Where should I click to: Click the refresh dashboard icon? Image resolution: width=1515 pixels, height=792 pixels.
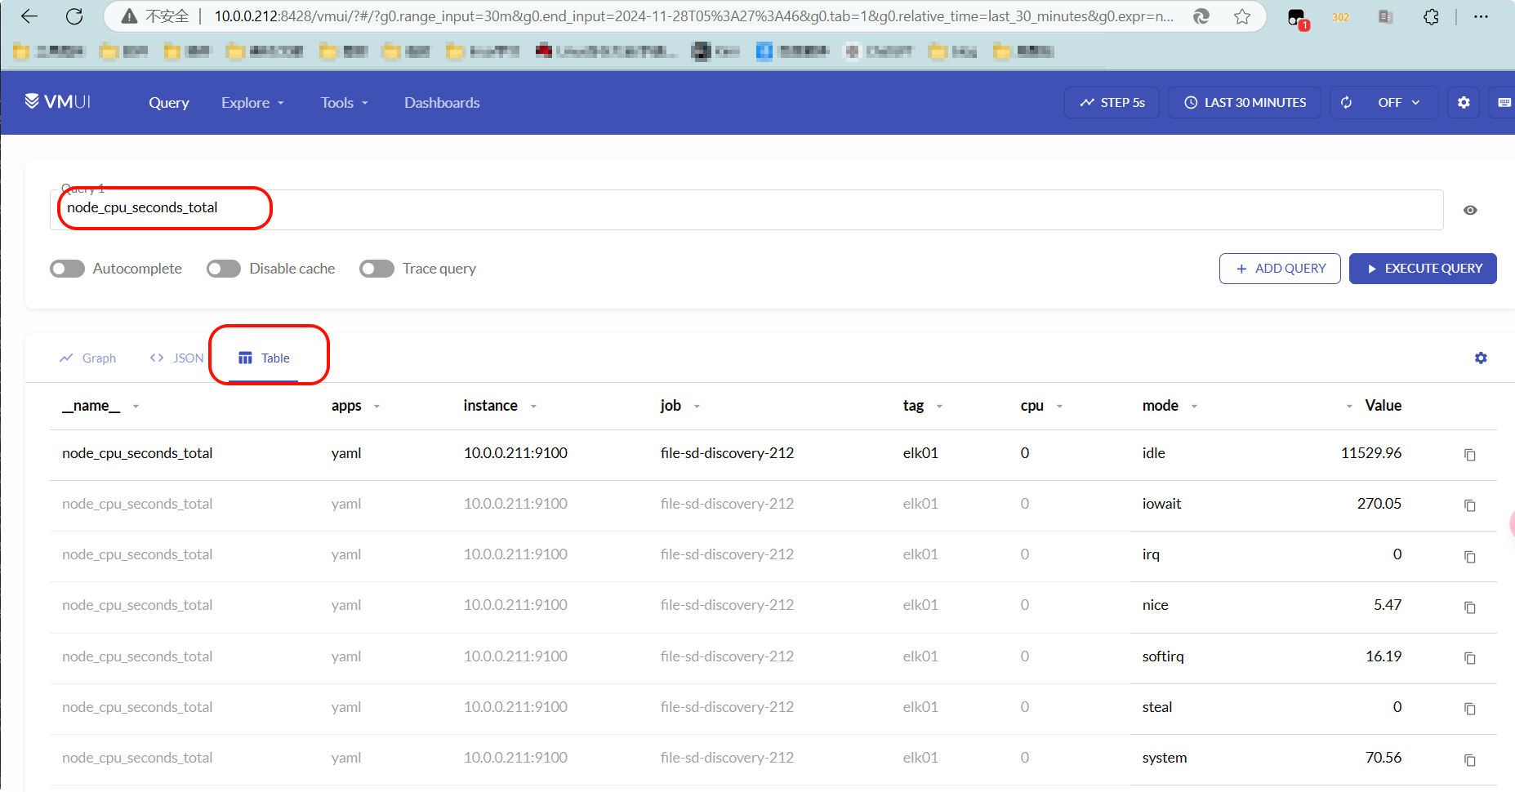pos(1347,103)
